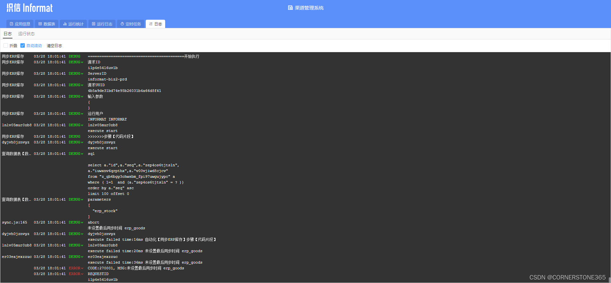Open the 运行统计 chart icon tab
This screenshot has height=283, width=611.
[x=65, y=24]
